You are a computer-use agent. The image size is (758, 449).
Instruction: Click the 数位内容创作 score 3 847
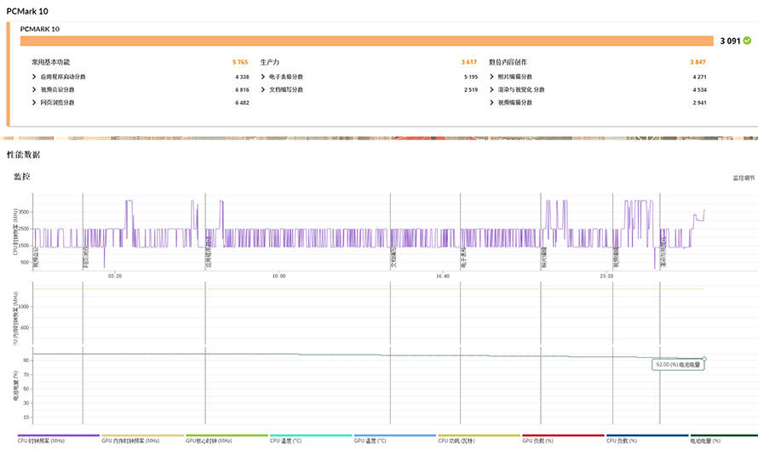click(698, 62)
